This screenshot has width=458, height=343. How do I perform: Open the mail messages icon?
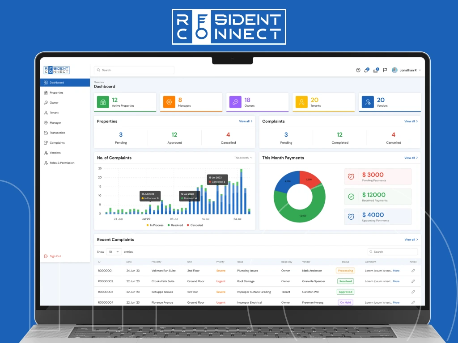pos(376,70)
